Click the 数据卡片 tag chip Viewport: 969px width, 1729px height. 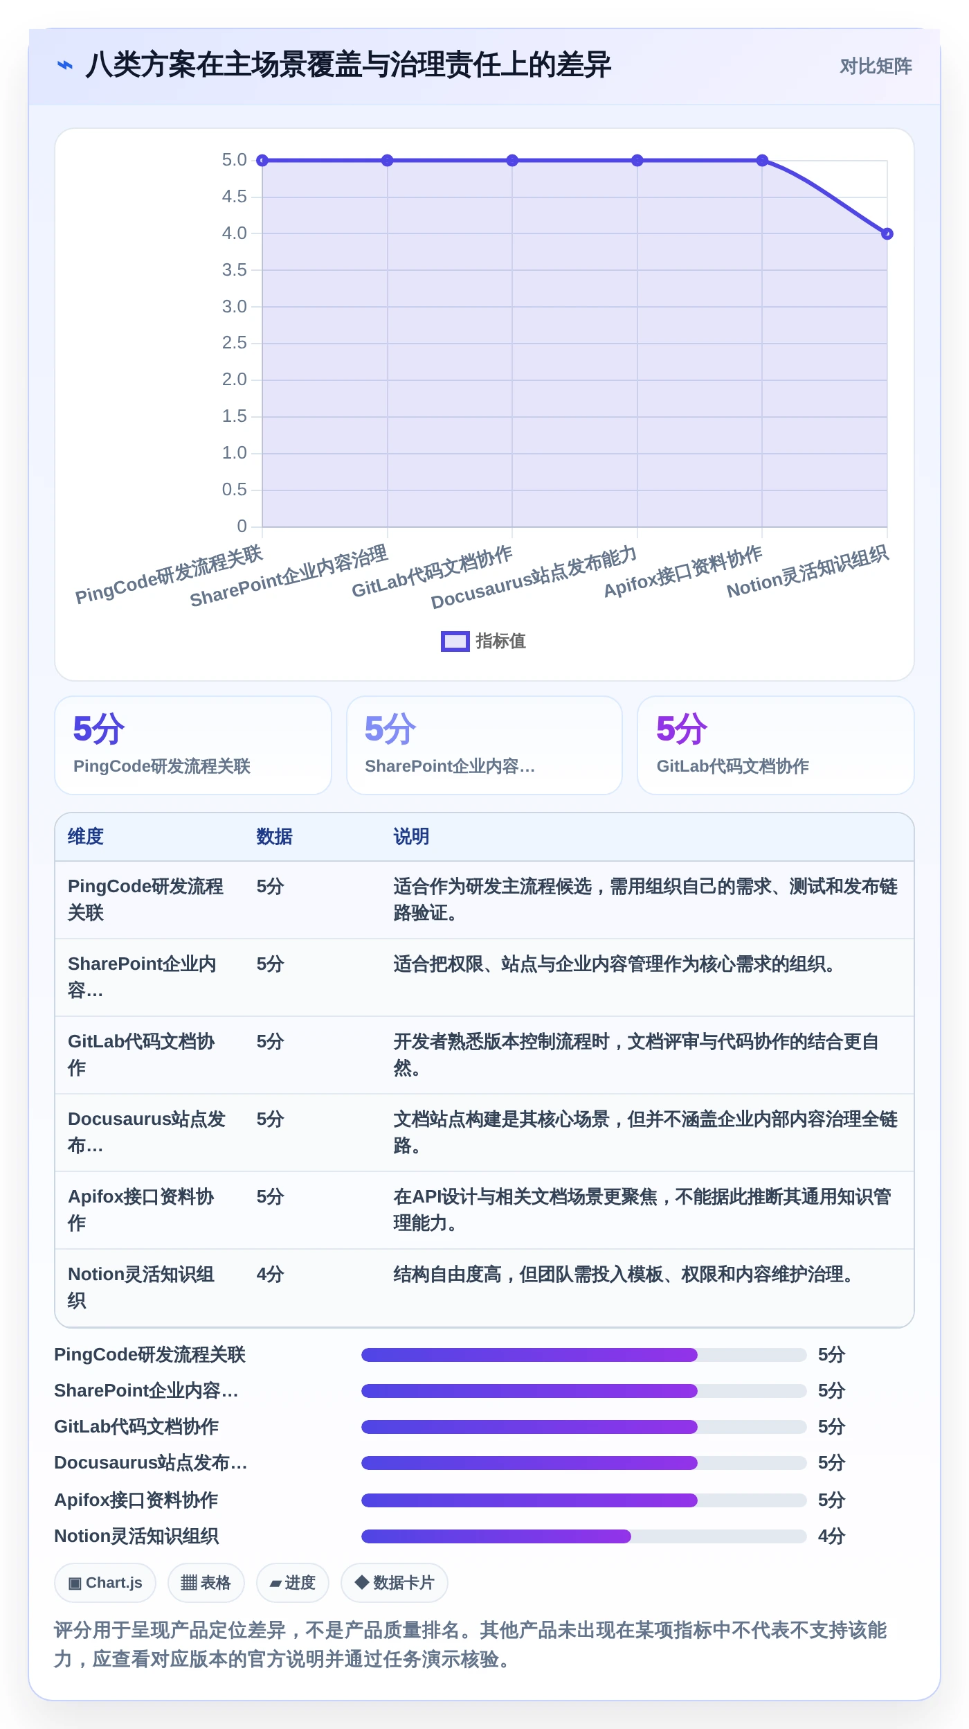click(x=395, y=1583)
